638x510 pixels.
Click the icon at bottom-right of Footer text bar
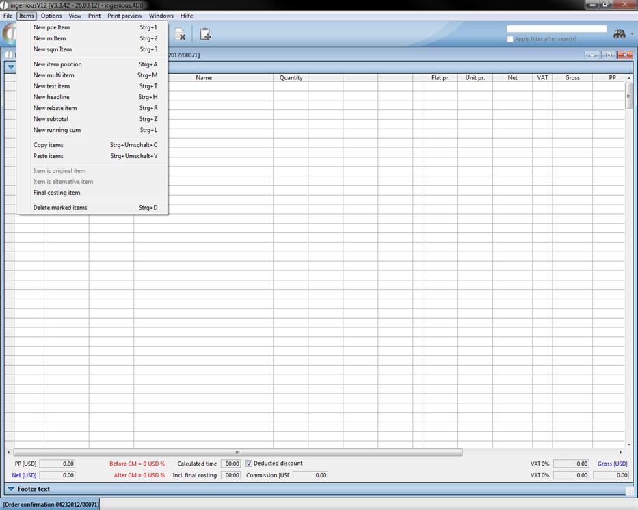[x=629, y=490]
